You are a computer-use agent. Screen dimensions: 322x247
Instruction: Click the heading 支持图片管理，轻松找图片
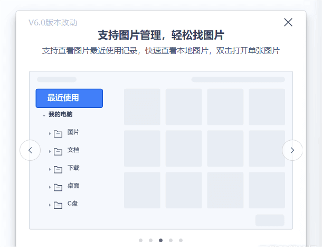coord(161,35)
